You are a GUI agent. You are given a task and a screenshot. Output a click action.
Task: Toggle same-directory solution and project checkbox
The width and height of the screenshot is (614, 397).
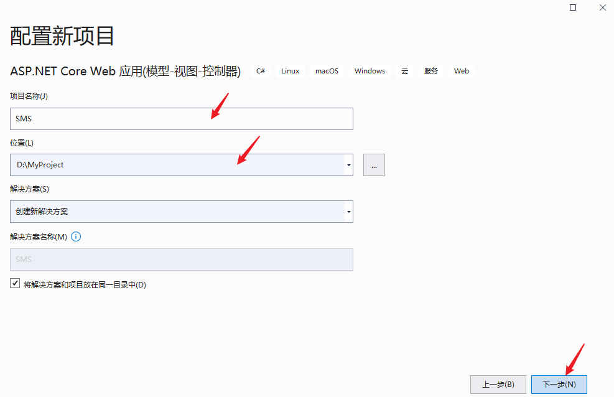pyautogui.click(x=15, y=284)
